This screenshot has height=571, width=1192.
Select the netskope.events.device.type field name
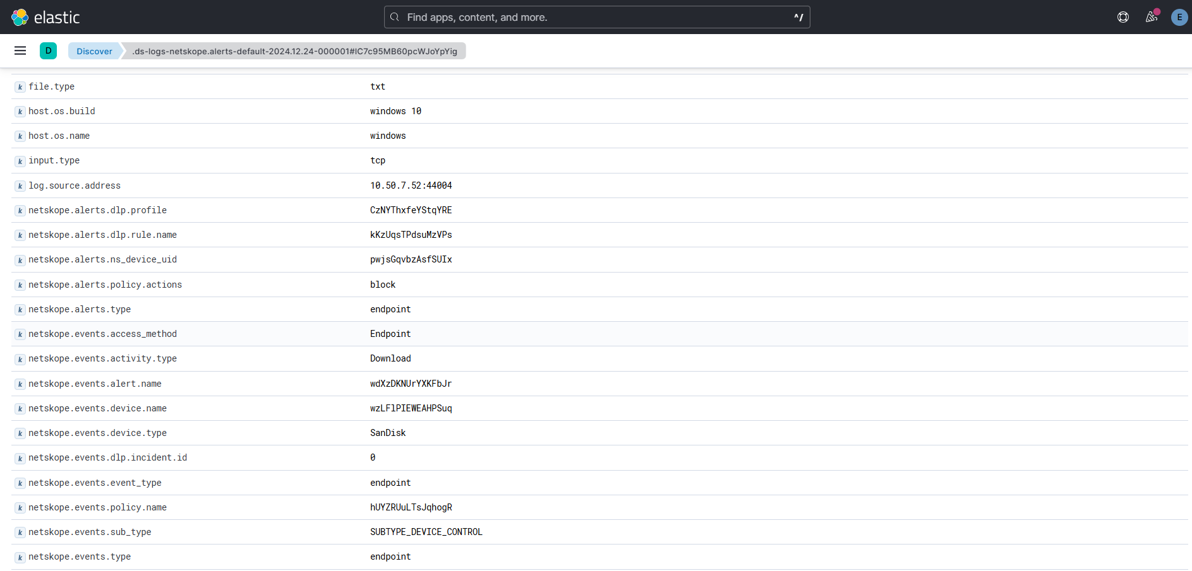point(97,433)
